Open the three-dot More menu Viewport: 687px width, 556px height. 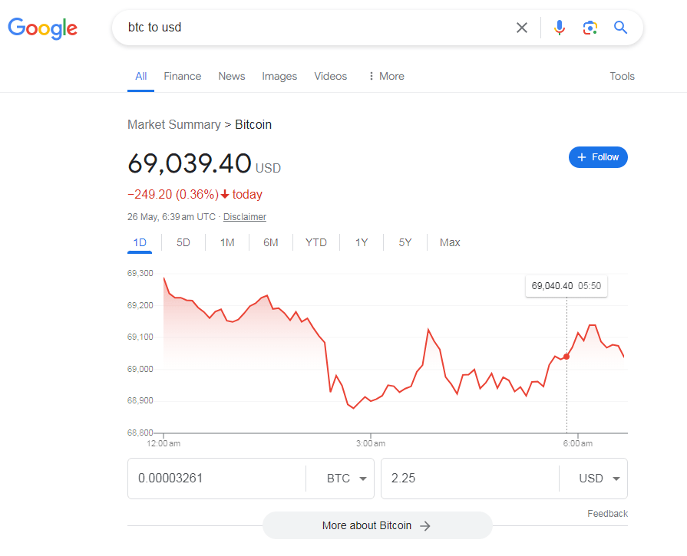pos(385,76)
